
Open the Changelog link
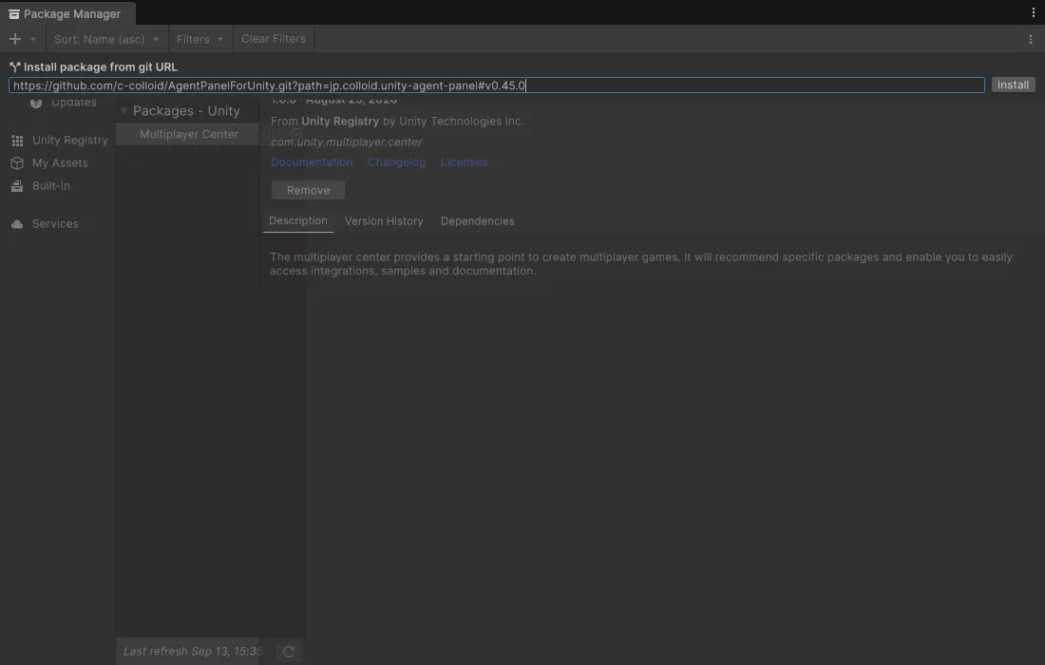coord(396,161)
